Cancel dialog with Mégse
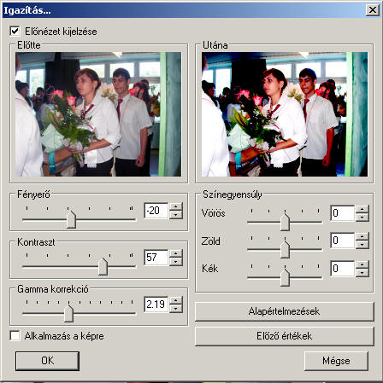 click(336, 361)
